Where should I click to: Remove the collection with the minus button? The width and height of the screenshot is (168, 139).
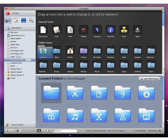[x=12, y=131]
